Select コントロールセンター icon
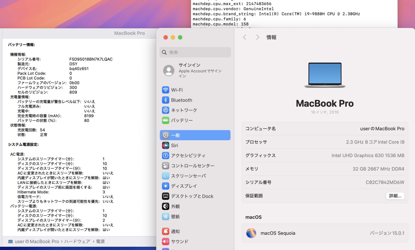Image resolution: width=415 pixels, height=250 pixels. pyautogui.click(x=166, y=166)
